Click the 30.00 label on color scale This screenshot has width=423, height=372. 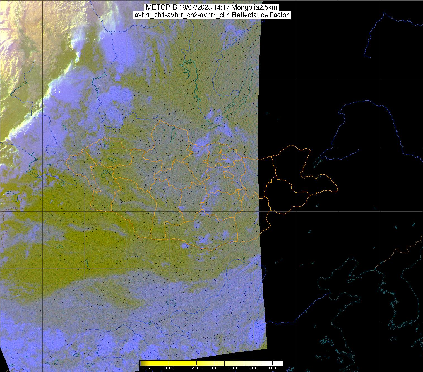[215, 368]
